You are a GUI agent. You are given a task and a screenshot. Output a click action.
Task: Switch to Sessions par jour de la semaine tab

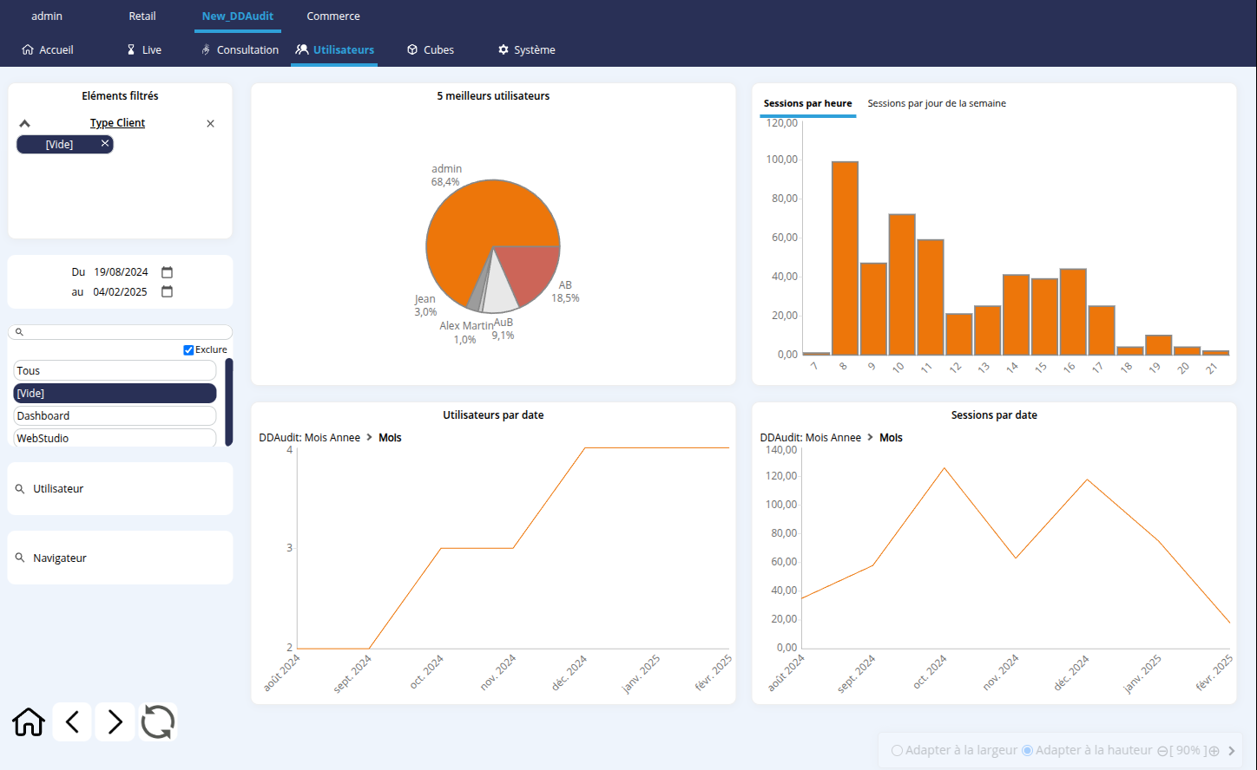tap(937, 104)
